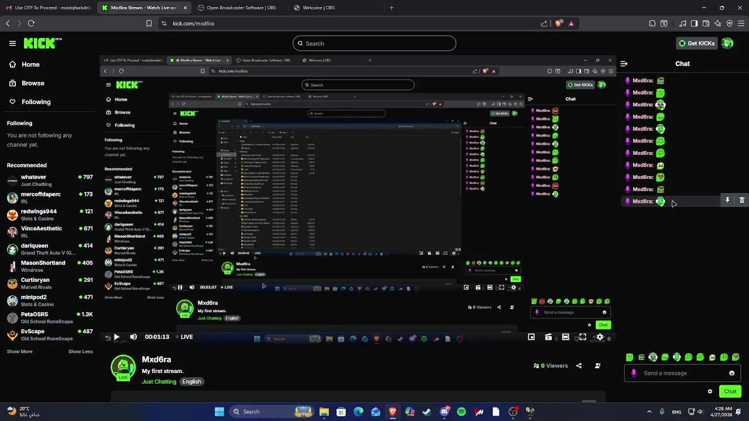Open Brave VPN shield icon
Image resolution: width=749 pixels, height=421 pixels.
[x=729, y=23]
